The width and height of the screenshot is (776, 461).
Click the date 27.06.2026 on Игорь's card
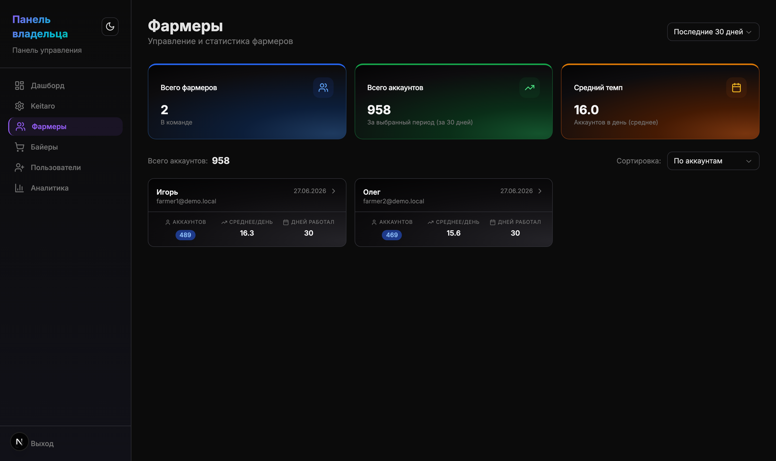tap(310, 191)
